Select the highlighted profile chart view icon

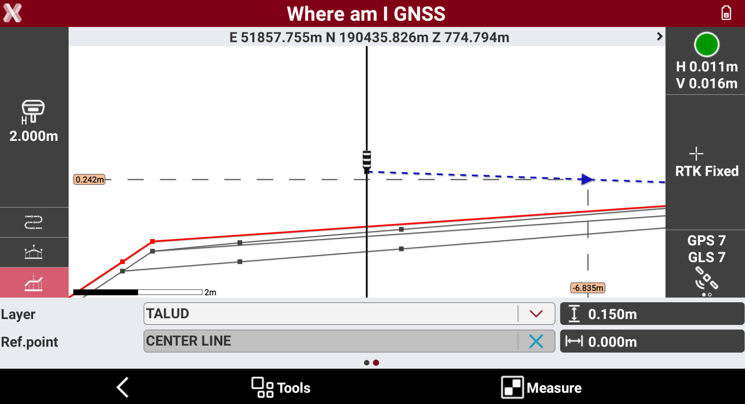(x=34, y=283)
